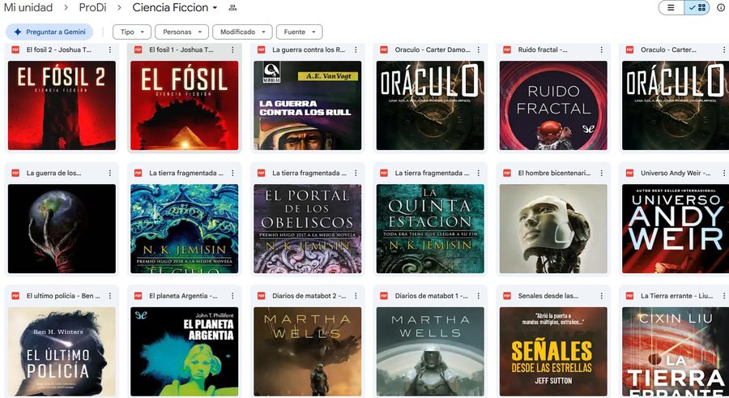The width and height of the screenshot is (729, 398).
Task: Click PDF icon of La guerra de los file
Action: coord(15,173)
